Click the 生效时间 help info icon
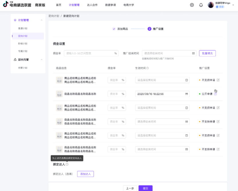Viewport: 238px width, 191px height. coord(147,68)
